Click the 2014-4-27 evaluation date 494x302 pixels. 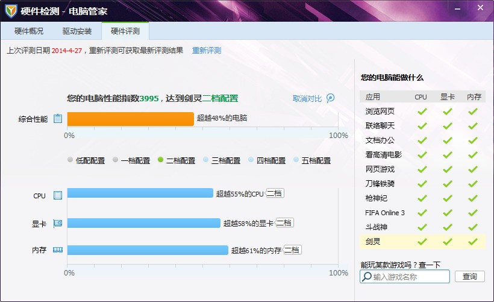66,51
